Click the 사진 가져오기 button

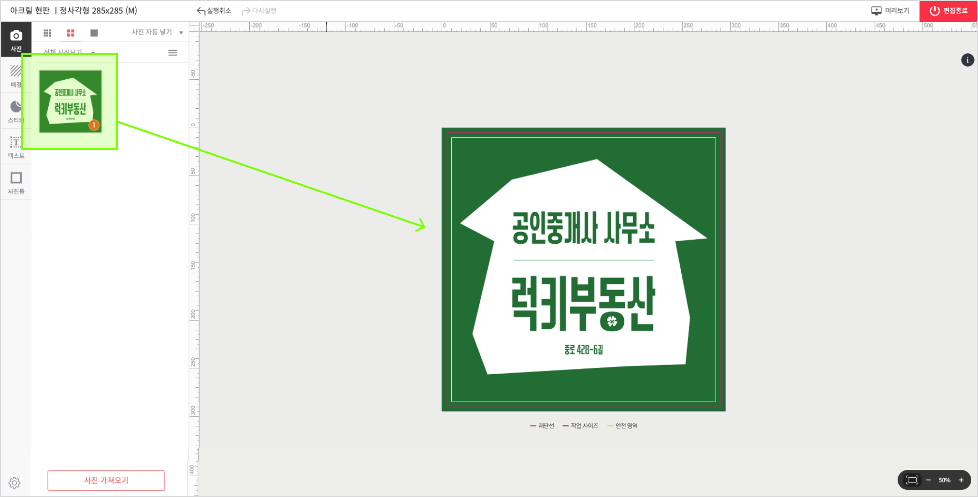pyautogui.click(x=106, y=480)
